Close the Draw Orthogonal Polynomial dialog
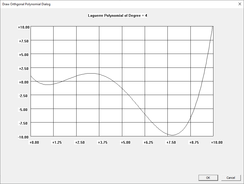The image size is (244, 184). click(x=240, y=4)
